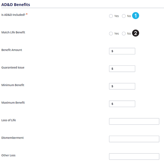Click the Guaranteed Issue label text
This screenshot has width=164, height=164.
pyautogui.click(x=13, y=67)
